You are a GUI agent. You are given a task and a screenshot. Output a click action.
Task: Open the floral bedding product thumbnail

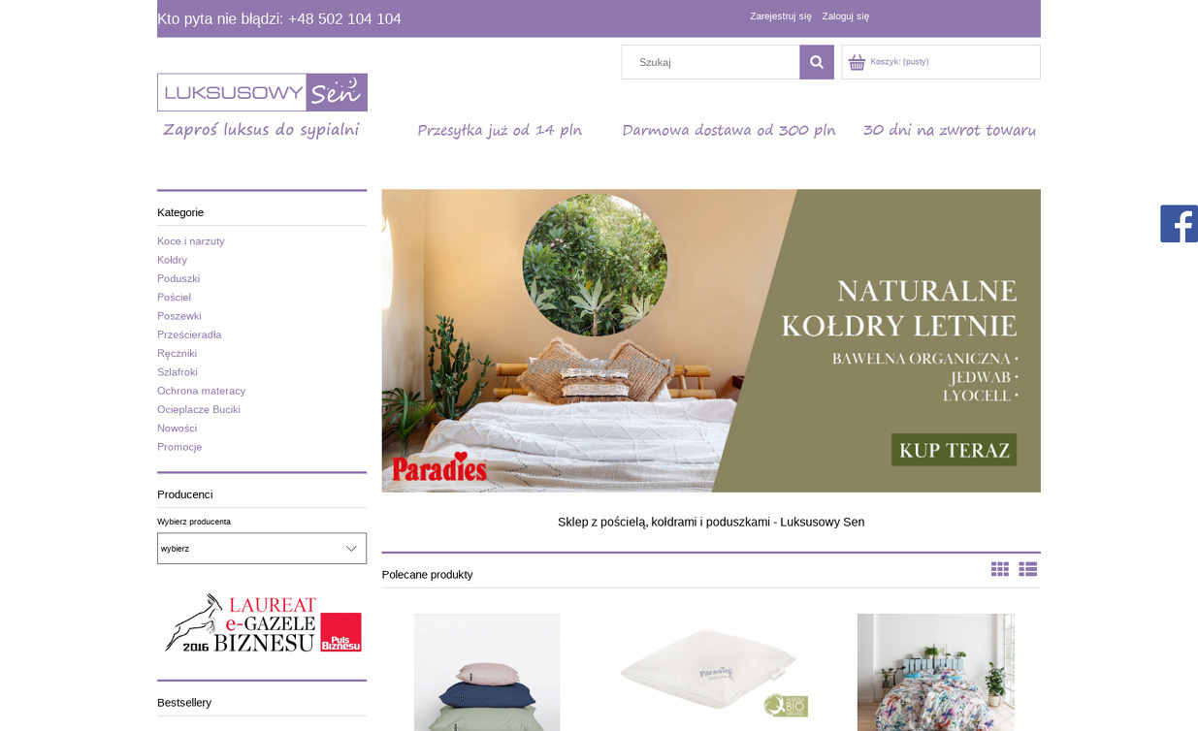click(936, 672)
